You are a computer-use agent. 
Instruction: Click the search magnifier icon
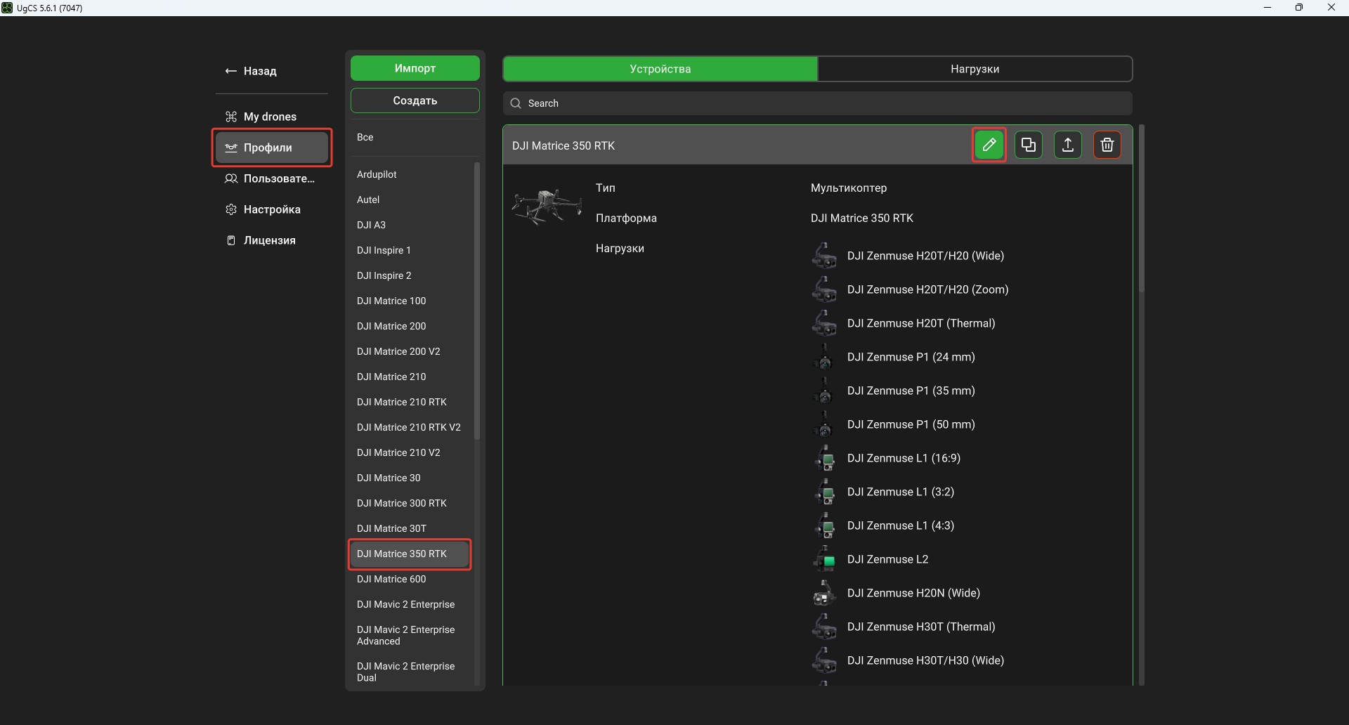point(516,103)
